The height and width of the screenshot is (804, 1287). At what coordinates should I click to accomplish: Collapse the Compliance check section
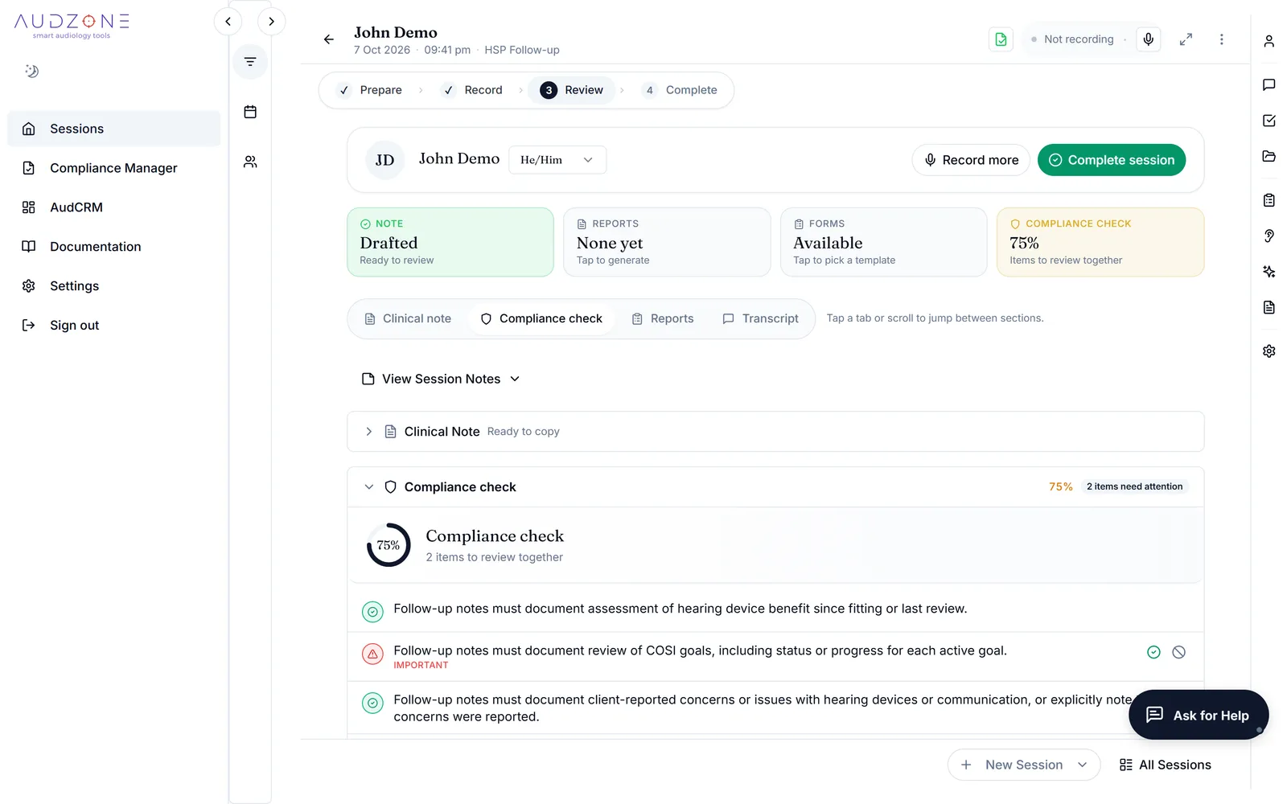point(368,487)
